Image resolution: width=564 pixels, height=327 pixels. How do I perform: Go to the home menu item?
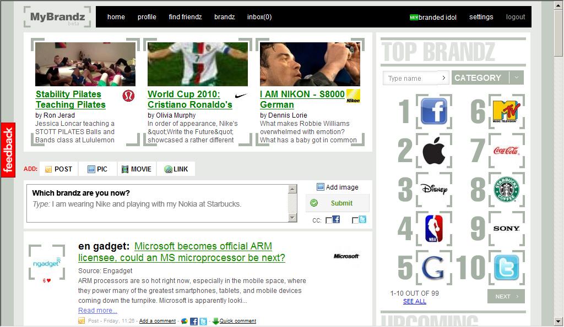(x=116, y=17)
